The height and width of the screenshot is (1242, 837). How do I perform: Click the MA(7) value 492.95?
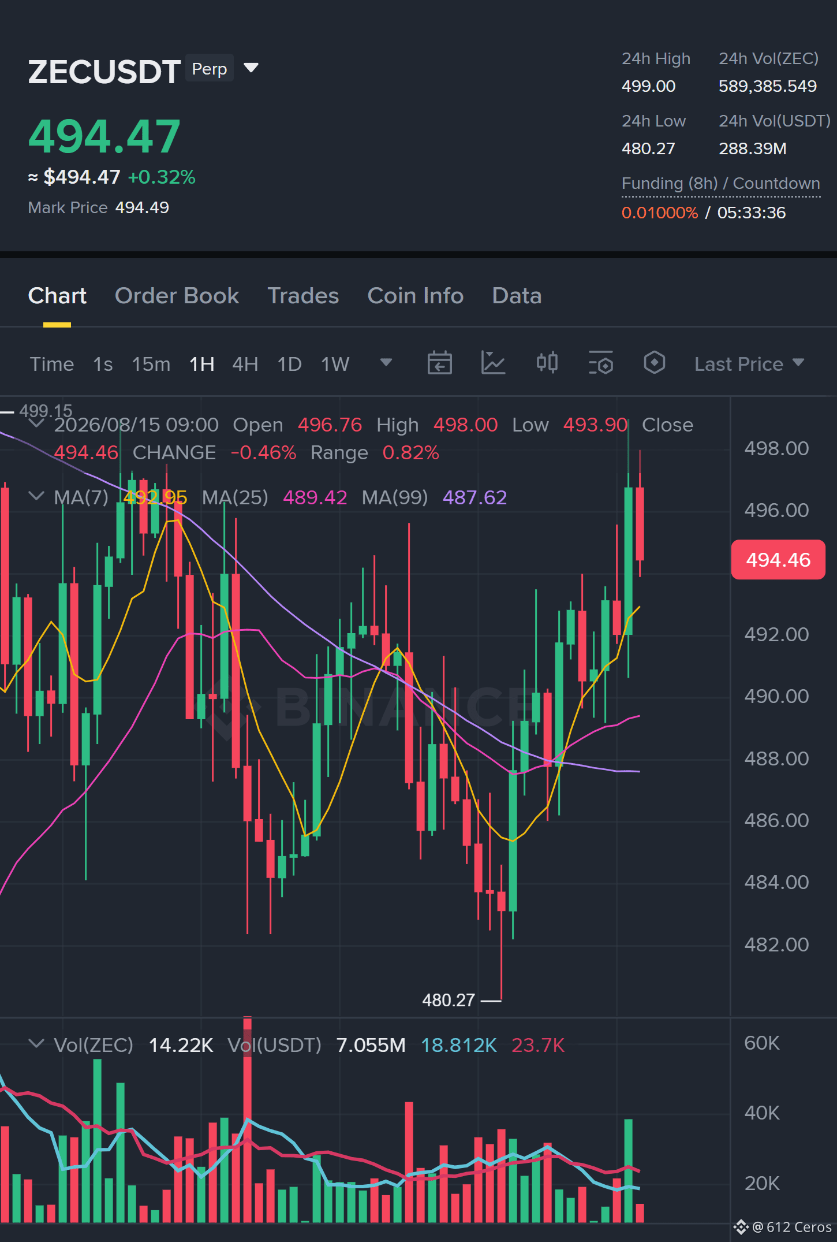click(155, 497)
